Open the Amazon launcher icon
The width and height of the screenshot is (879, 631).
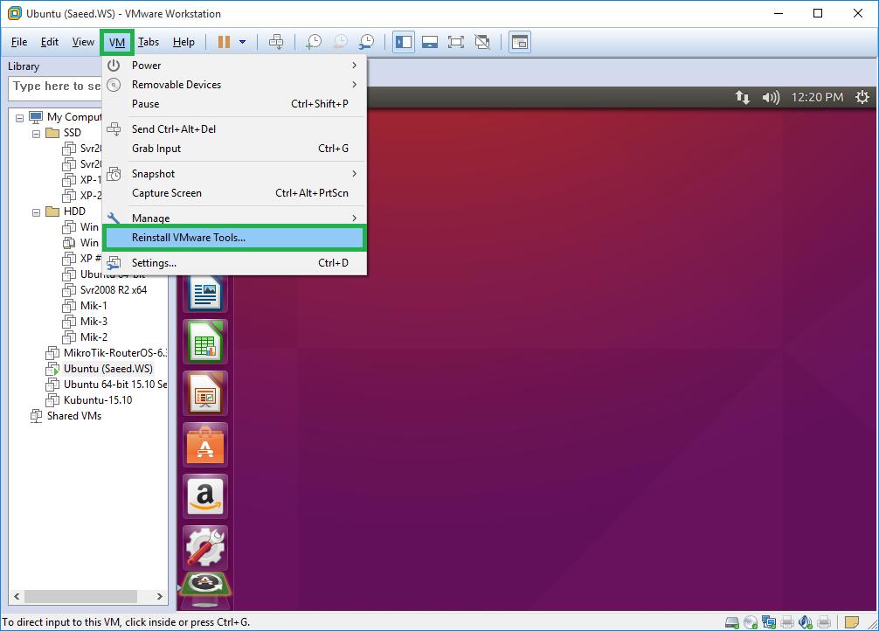(205, 496)
